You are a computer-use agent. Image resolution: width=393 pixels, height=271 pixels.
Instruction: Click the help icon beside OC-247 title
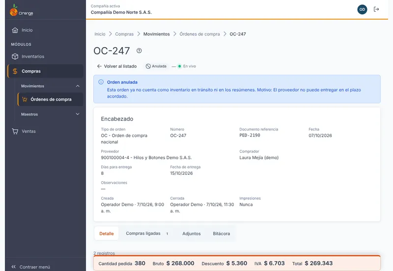pyautogui.click(x=139, y=51)
